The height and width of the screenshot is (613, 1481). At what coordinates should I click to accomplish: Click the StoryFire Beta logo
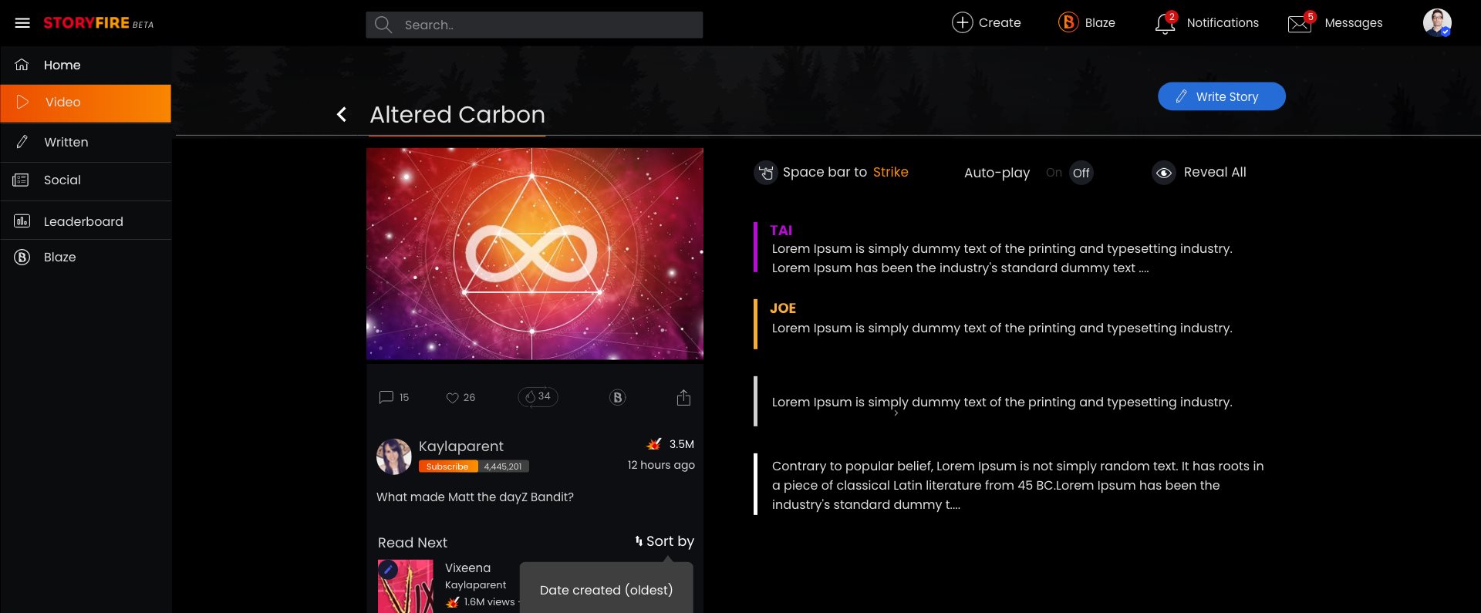point(98,23)
